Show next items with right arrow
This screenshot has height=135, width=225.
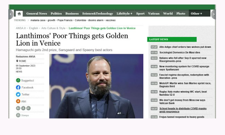pyautogui.click(x=214, y=14)
